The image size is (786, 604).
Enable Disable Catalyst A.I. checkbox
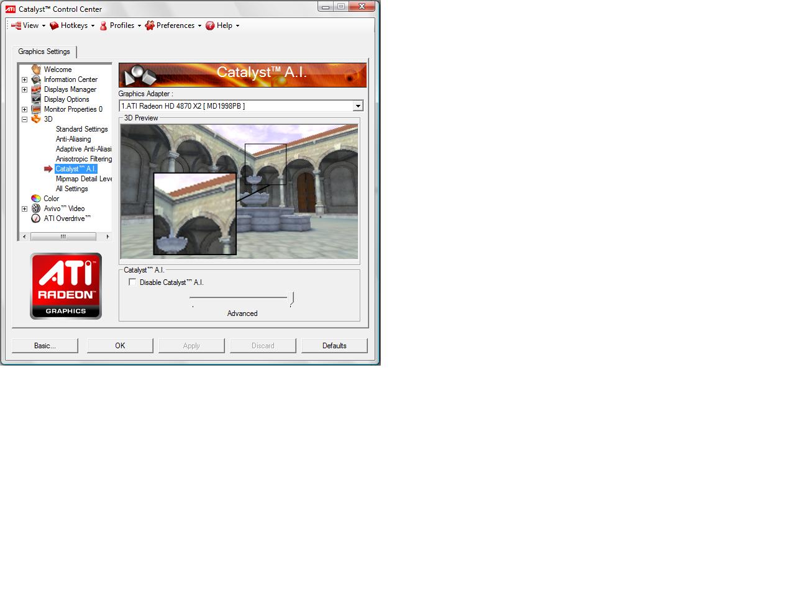coord(132,282)
